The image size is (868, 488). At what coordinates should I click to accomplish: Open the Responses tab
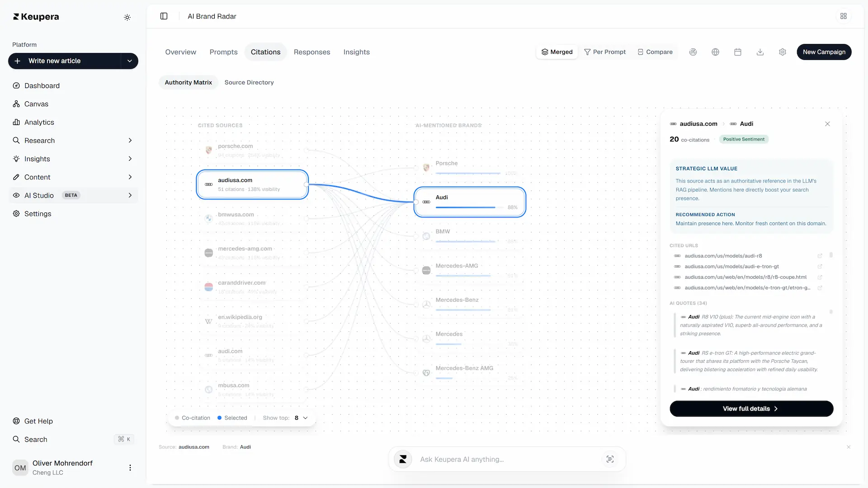(x=312, y=52)
